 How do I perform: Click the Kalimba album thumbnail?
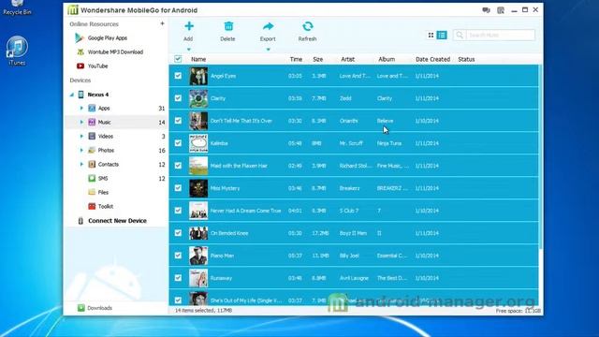coord(198,143)
